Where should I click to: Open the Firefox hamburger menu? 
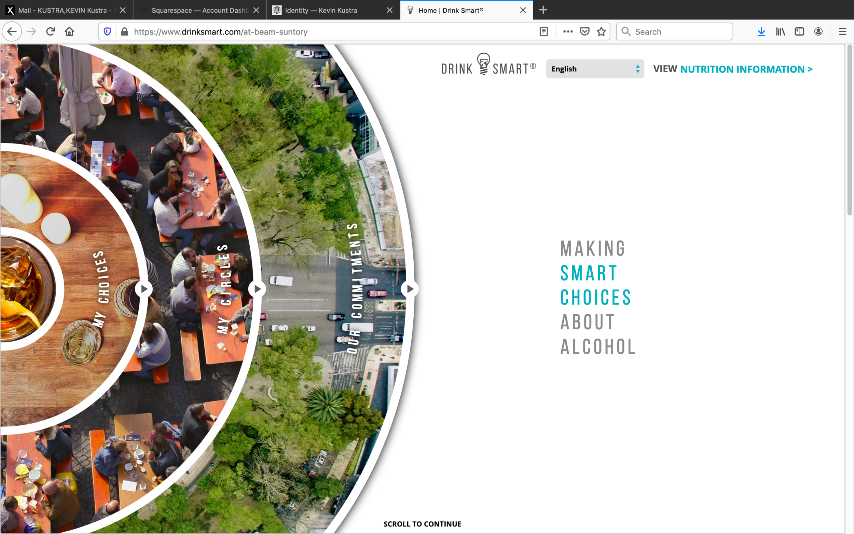click(843, 32)
